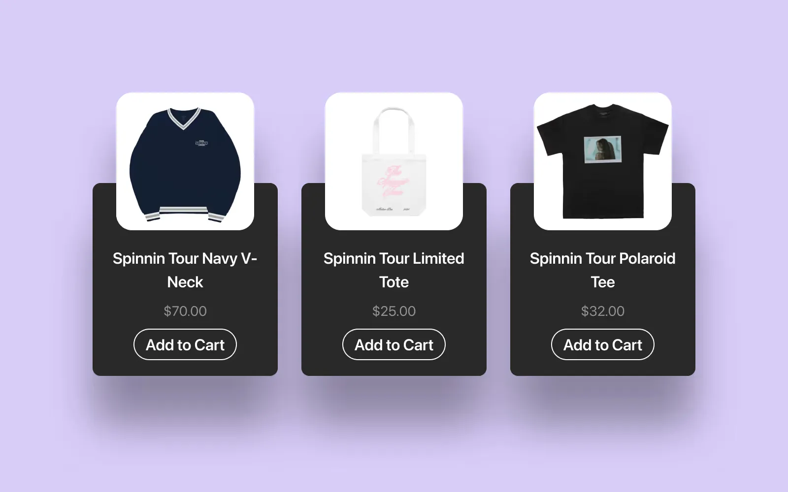788x492 pixels.
Task: Click the small dark text at the tote's bottom
Action: (x=393, y=209)
